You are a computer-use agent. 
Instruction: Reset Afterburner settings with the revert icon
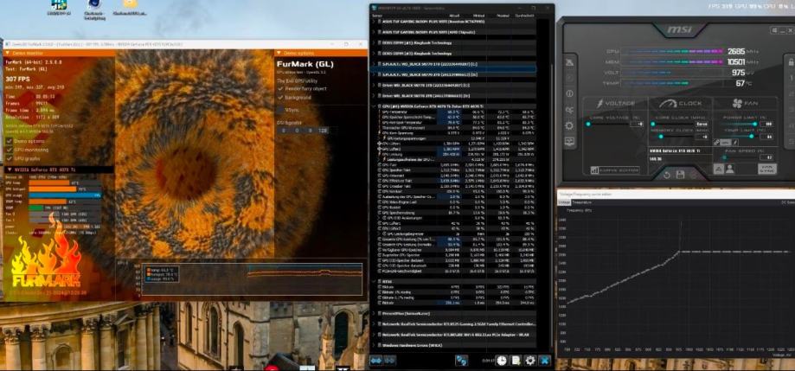[667, 175]
